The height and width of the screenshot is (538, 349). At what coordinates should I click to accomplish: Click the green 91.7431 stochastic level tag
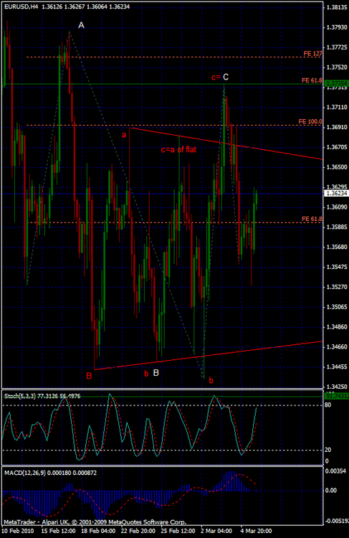point(336,396)
